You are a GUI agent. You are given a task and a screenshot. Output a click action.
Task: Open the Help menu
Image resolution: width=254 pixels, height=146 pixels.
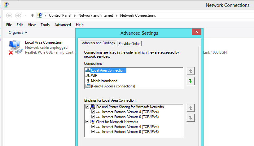pos(80,24)
